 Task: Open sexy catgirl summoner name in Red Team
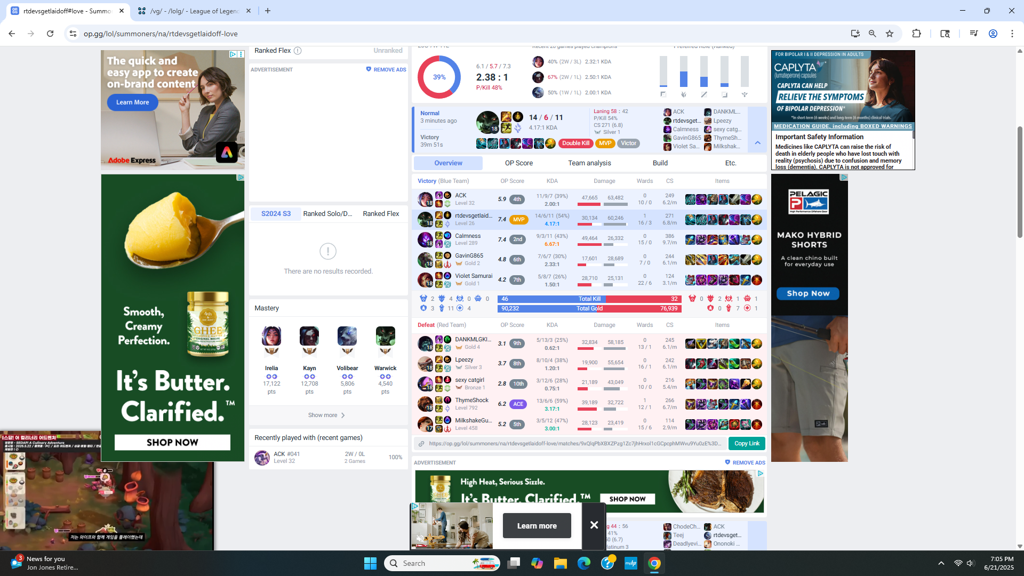[x=469, y=380]
